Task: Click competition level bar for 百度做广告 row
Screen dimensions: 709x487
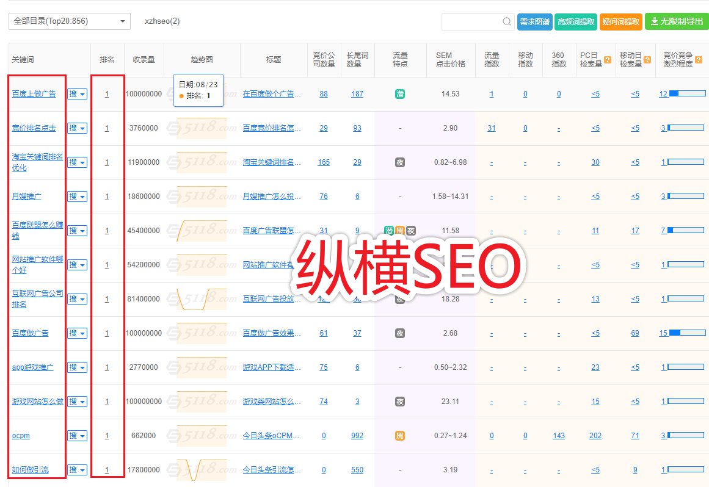Action: click(687, 333)
